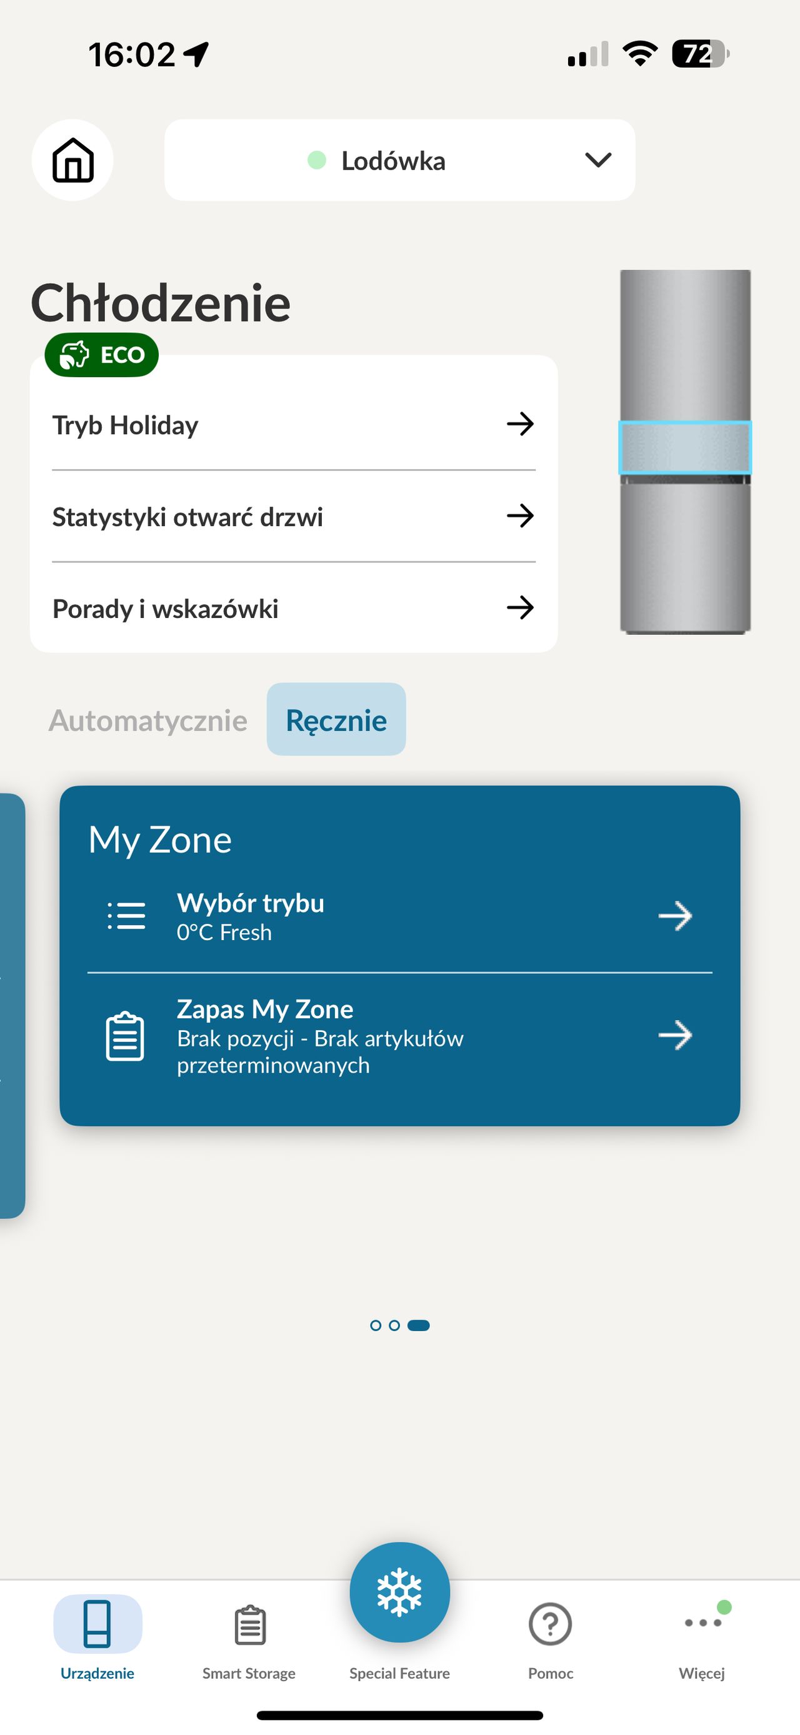The height and width of the screenshot is (1735, 800).
Task: Select the Smart Storage clipboard icon
Action: coord(249,1625)
